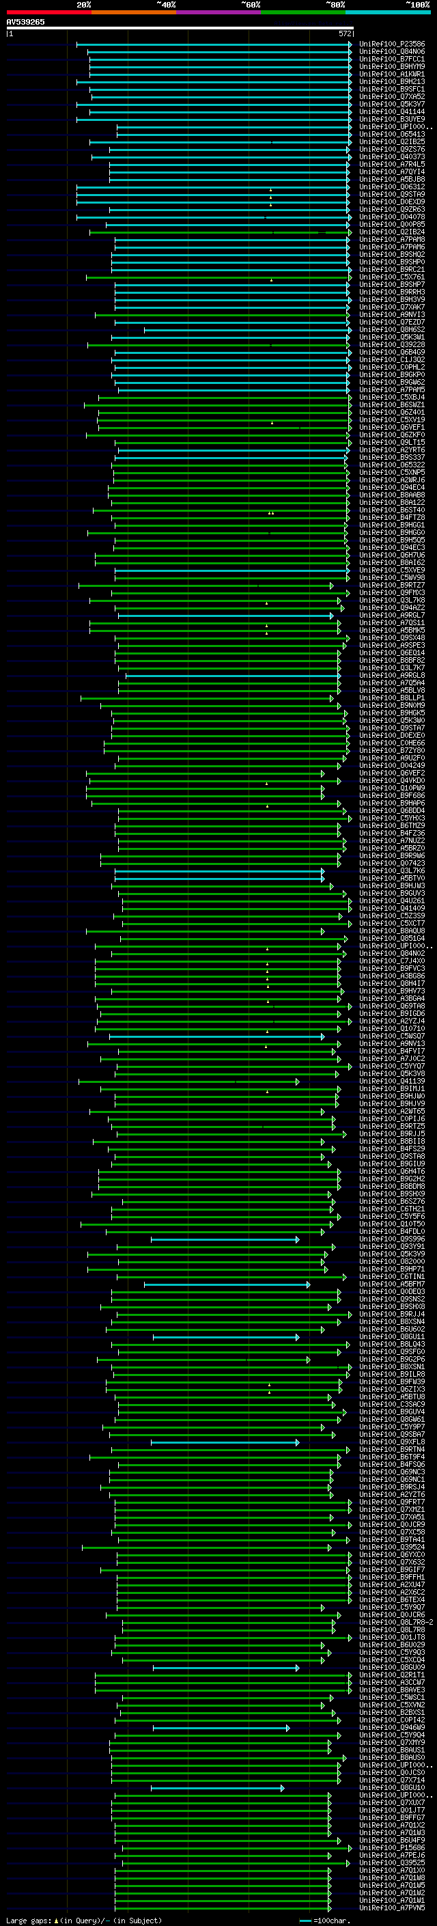Click label UniRef100_Q41139
This screenshot has height=1926, width=437.
(392, 1081)
